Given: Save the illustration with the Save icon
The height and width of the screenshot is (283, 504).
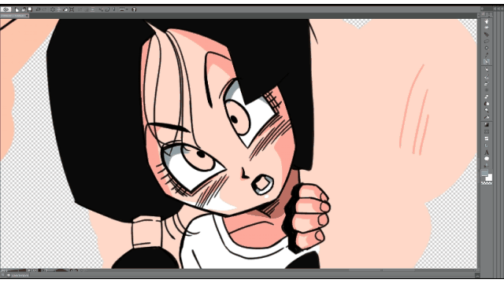Looking at the screenshot, I should pos(30,9).
